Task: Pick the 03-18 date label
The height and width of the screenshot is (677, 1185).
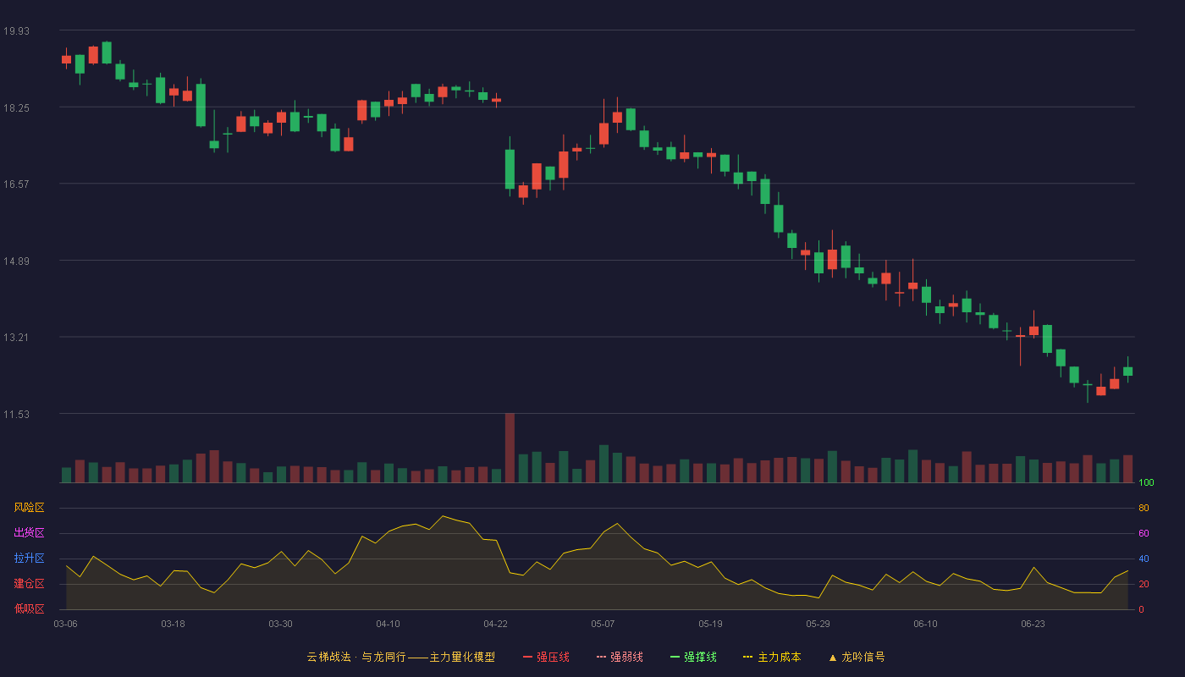Action: (173, 624)
